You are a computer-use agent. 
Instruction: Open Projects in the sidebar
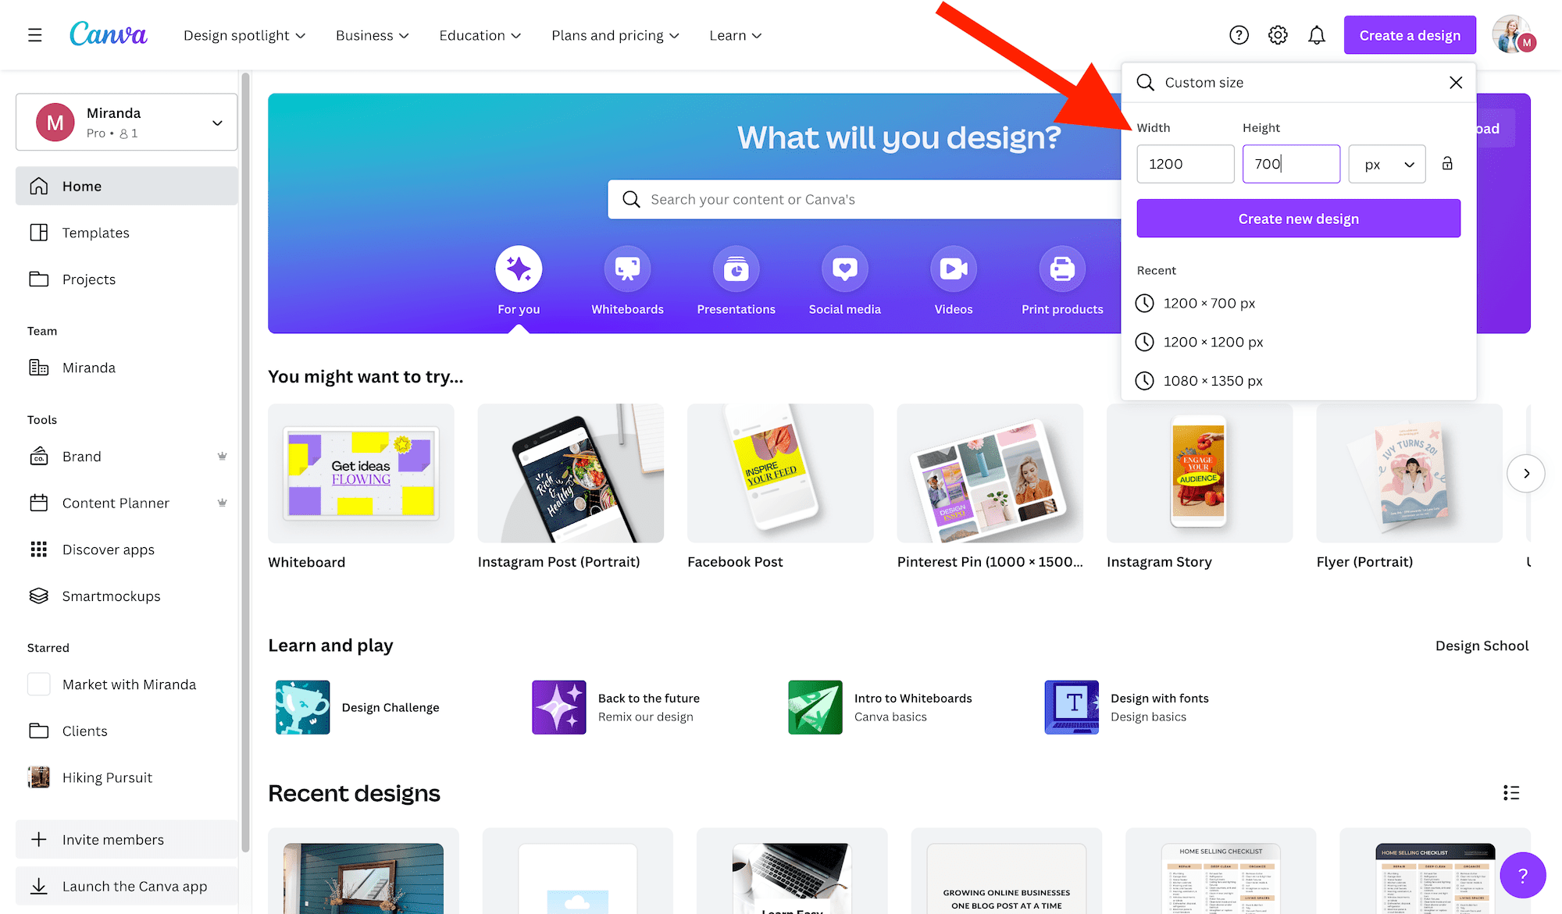127,279
